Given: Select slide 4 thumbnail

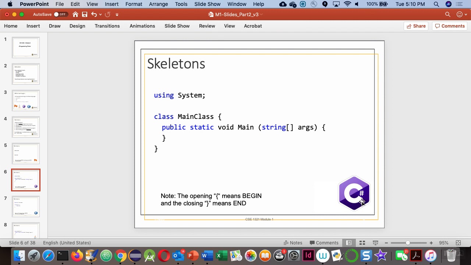Looking at the screenshot, I should [x=26, y=127].
